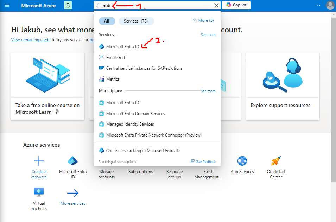336x222 pixels.
Task: Click the Create a resource plus icon
Action: tap(39, 161)
